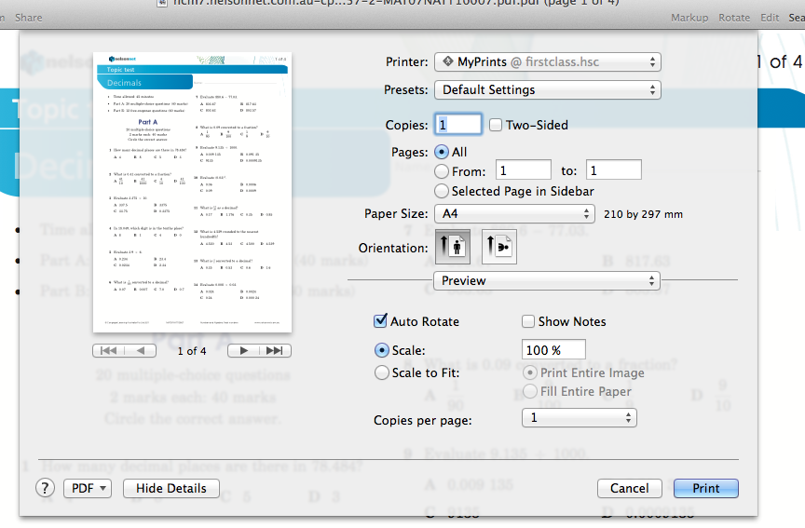Click Share in the window toolbar
This screenshot has width=805, height=528.
[28, 18]
